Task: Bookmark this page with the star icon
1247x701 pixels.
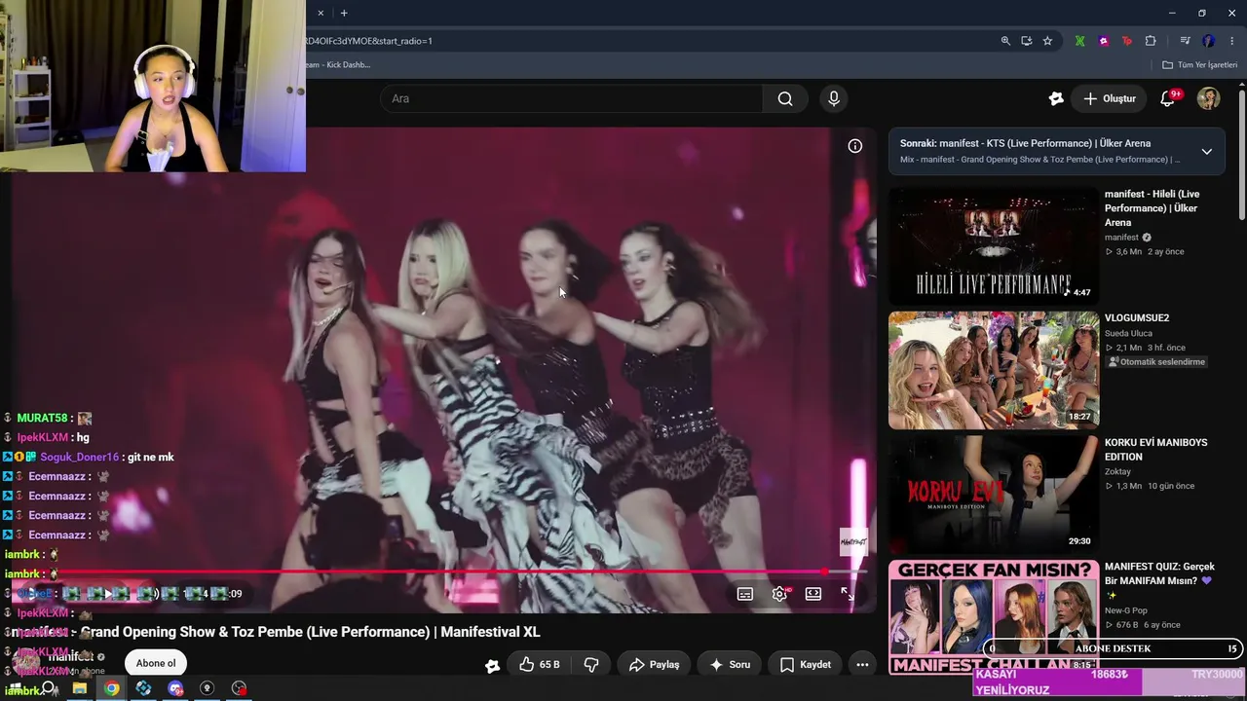Action: [x=1047, y=41]
